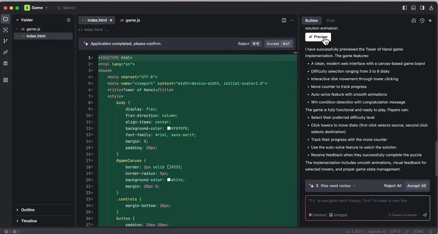Click the split editor icon

pyautogui.click(x=284, y=20)
